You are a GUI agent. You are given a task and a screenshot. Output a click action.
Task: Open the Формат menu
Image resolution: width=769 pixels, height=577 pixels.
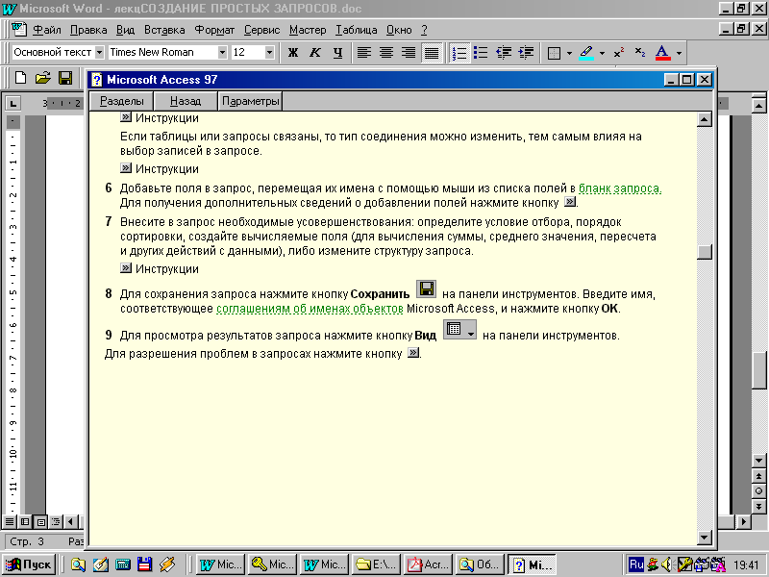click(214, 30)
